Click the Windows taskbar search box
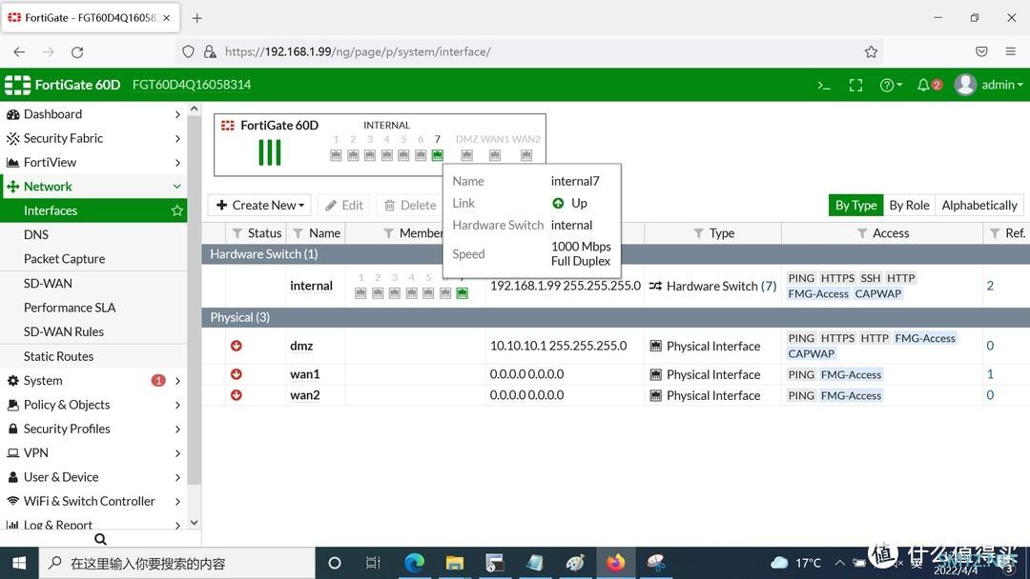The height and width of the screenshot is (579, 1030). point(176,563)
